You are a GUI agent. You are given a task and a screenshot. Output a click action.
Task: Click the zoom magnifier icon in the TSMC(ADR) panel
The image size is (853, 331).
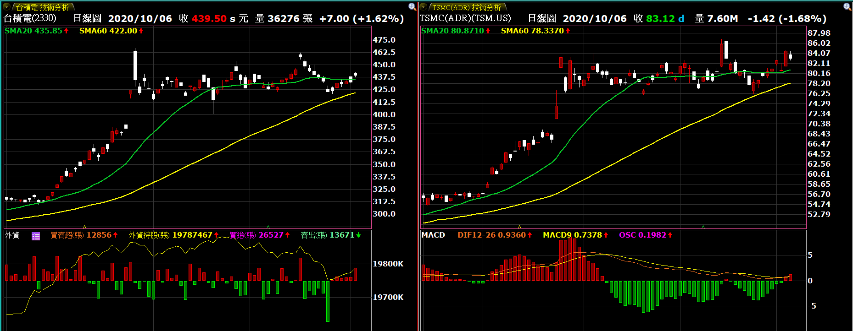[847, 6]
